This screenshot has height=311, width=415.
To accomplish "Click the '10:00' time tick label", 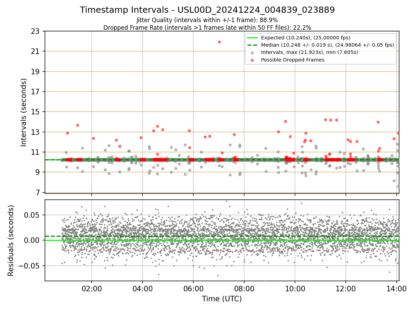I will [295, 289].
